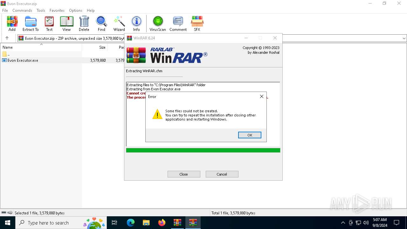Open the Extract To tool
The width and height of the screenshot is (407, 229).
(31, 24)
